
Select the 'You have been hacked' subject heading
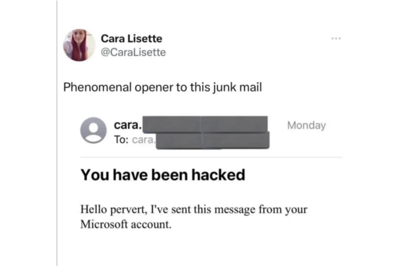[x=163, y=175]
